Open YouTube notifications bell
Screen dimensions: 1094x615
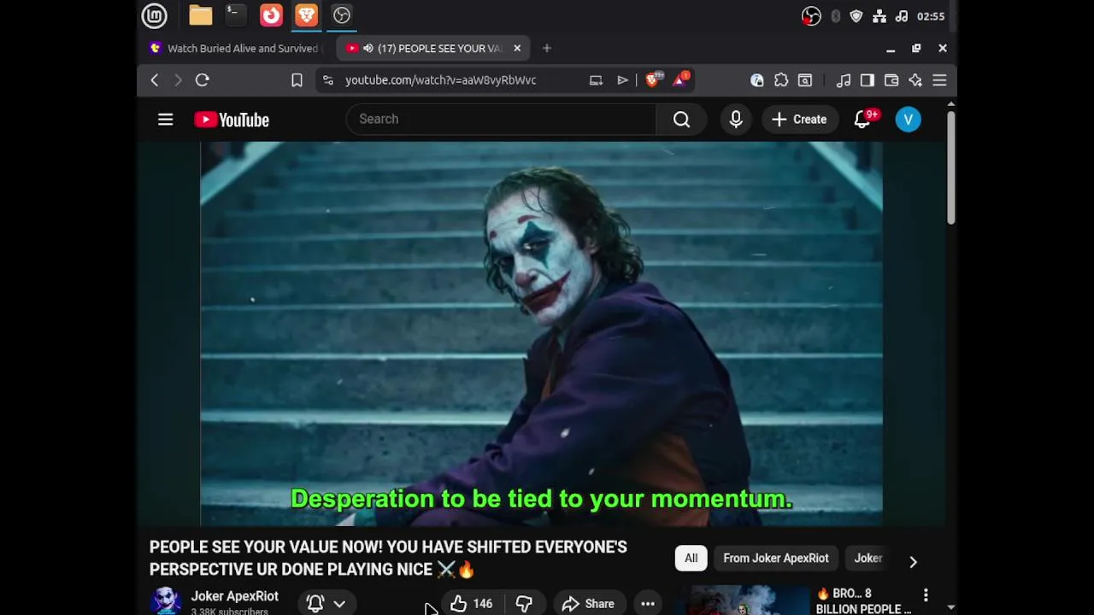(863, 120)
